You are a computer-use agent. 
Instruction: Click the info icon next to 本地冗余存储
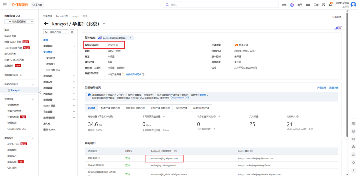(x=123, y=74)
